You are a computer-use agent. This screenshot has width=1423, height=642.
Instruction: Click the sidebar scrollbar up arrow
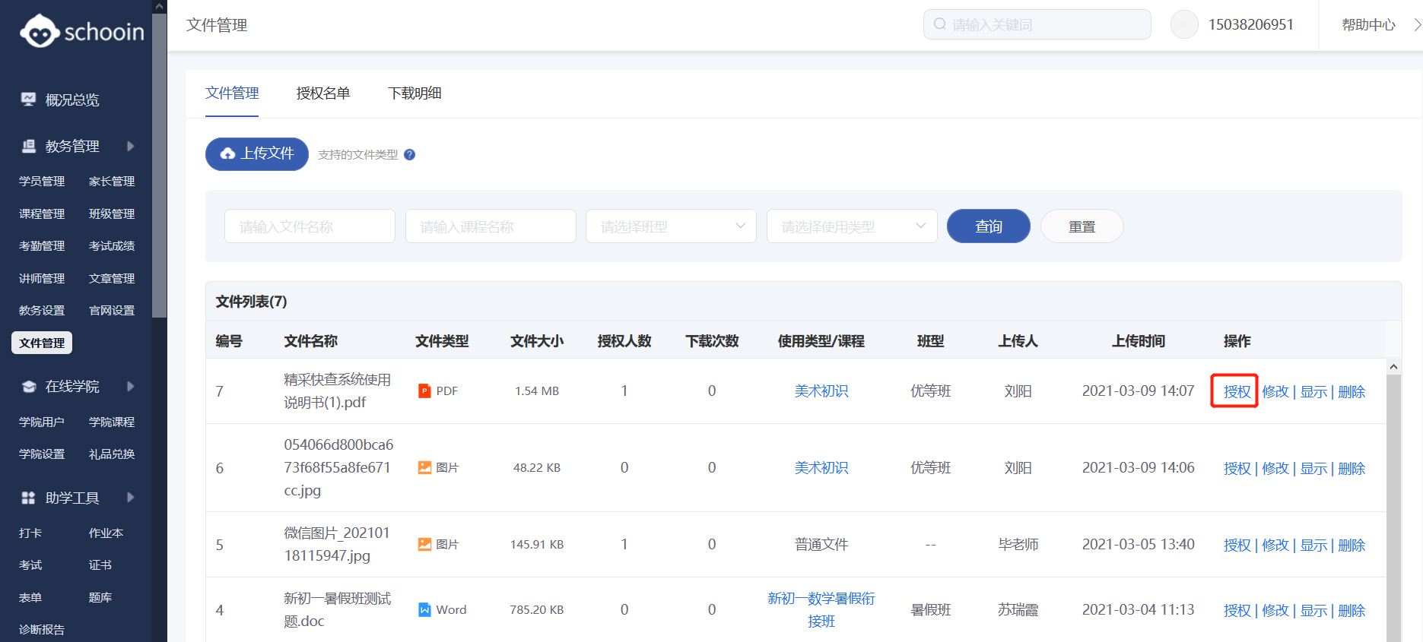(159, 6)
